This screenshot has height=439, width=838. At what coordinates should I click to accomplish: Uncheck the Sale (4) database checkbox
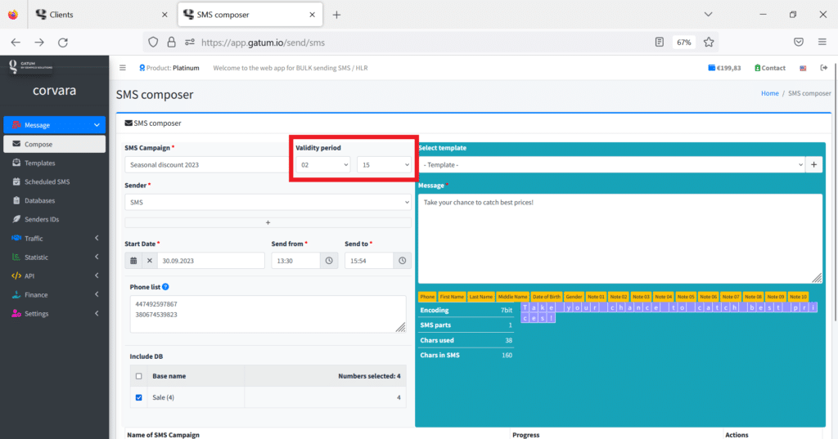click(x=138, y=398)
